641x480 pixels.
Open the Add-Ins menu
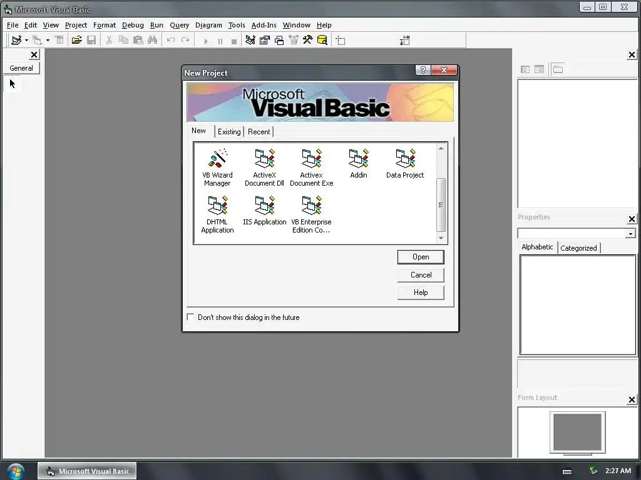[264, 25]
